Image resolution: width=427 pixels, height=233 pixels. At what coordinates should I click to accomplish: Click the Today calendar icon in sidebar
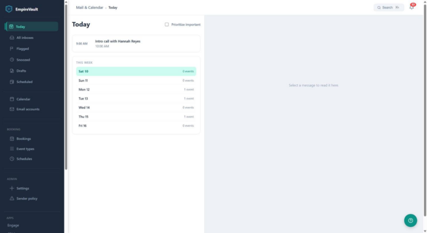(11, 27)
